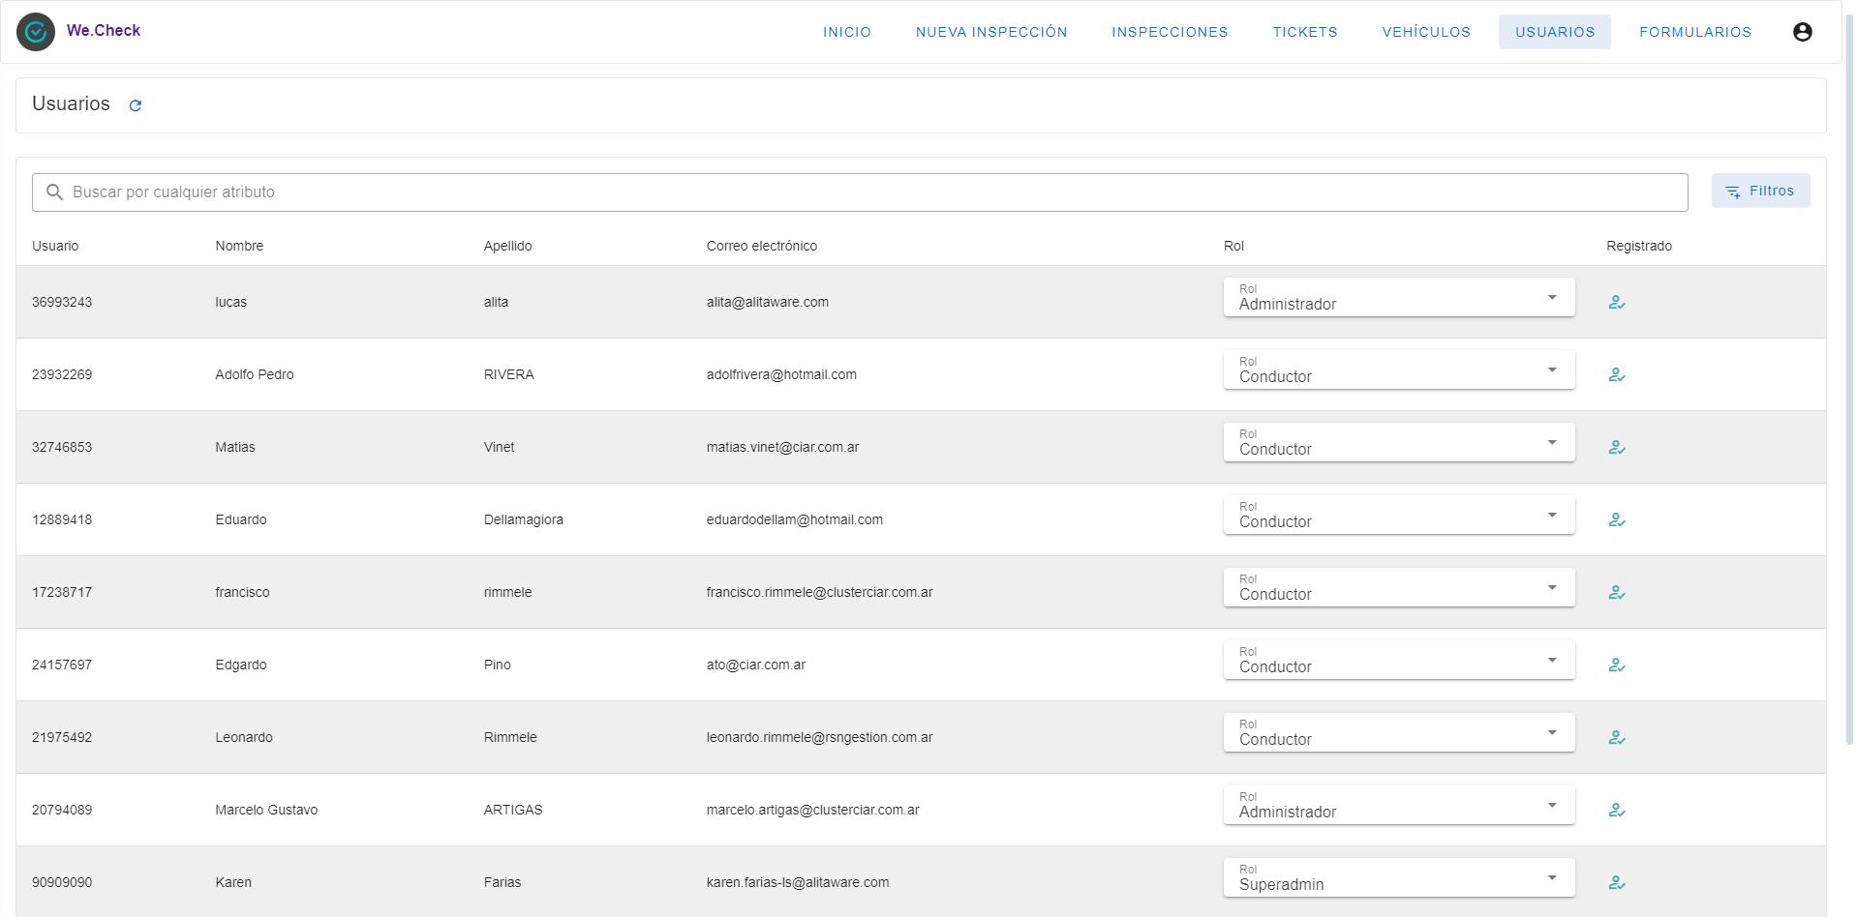Click the We.Check logo icon
This screenshot has width=1857, height=917.
pyautogui.click(x=36, y=32)
